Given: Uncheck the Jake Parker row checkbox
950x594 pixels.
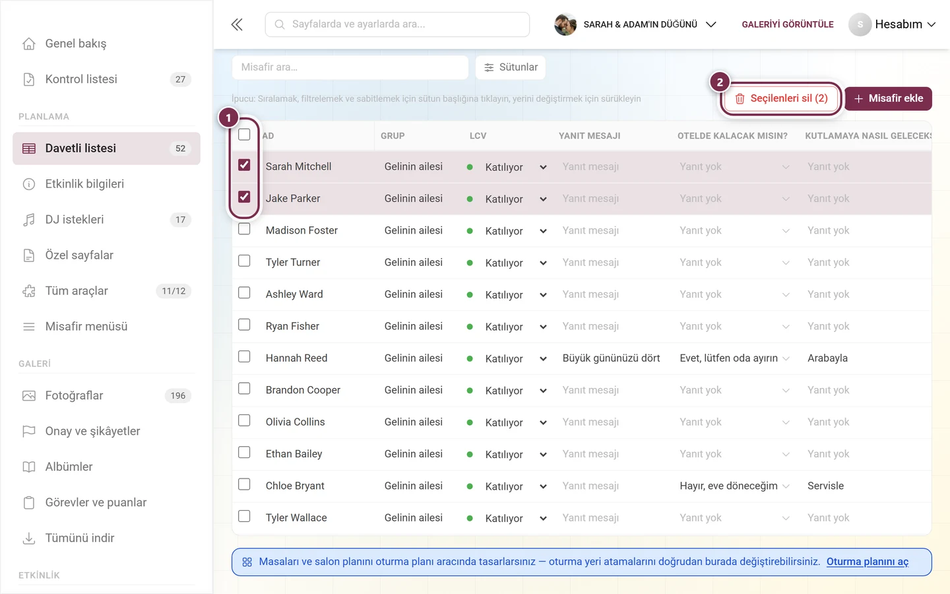Looking at the screenshot, I should 244,197.
